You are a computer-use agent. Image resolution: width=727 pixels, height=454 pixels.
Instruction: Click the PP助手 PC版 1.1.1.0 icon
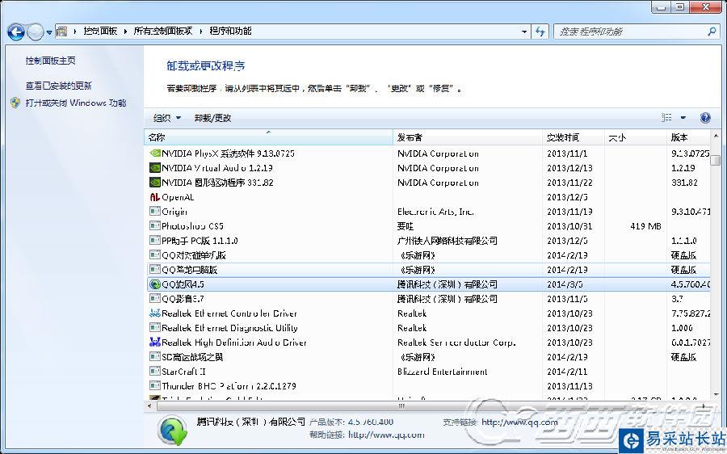pyautogui.click(x=155, y=240)
